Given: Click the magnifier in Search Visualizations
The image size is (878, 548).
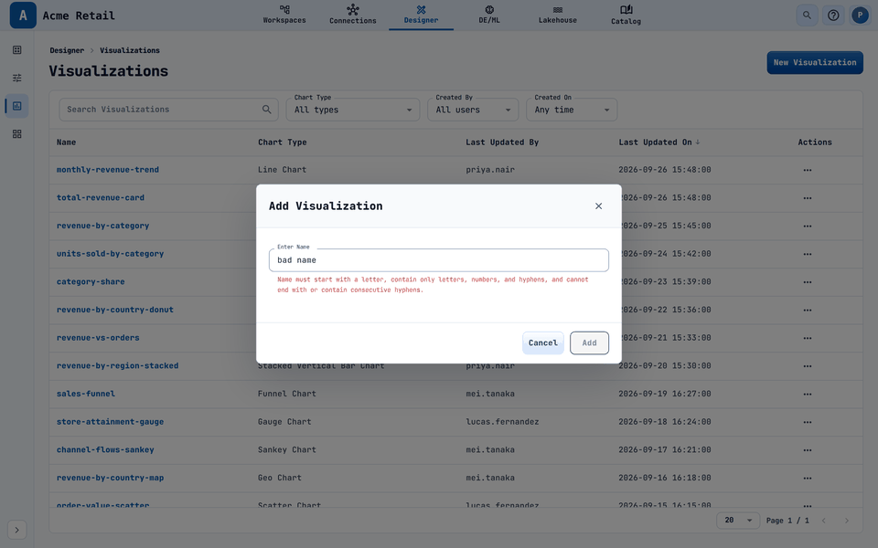Looking at the screenshot, I should 266,110.
